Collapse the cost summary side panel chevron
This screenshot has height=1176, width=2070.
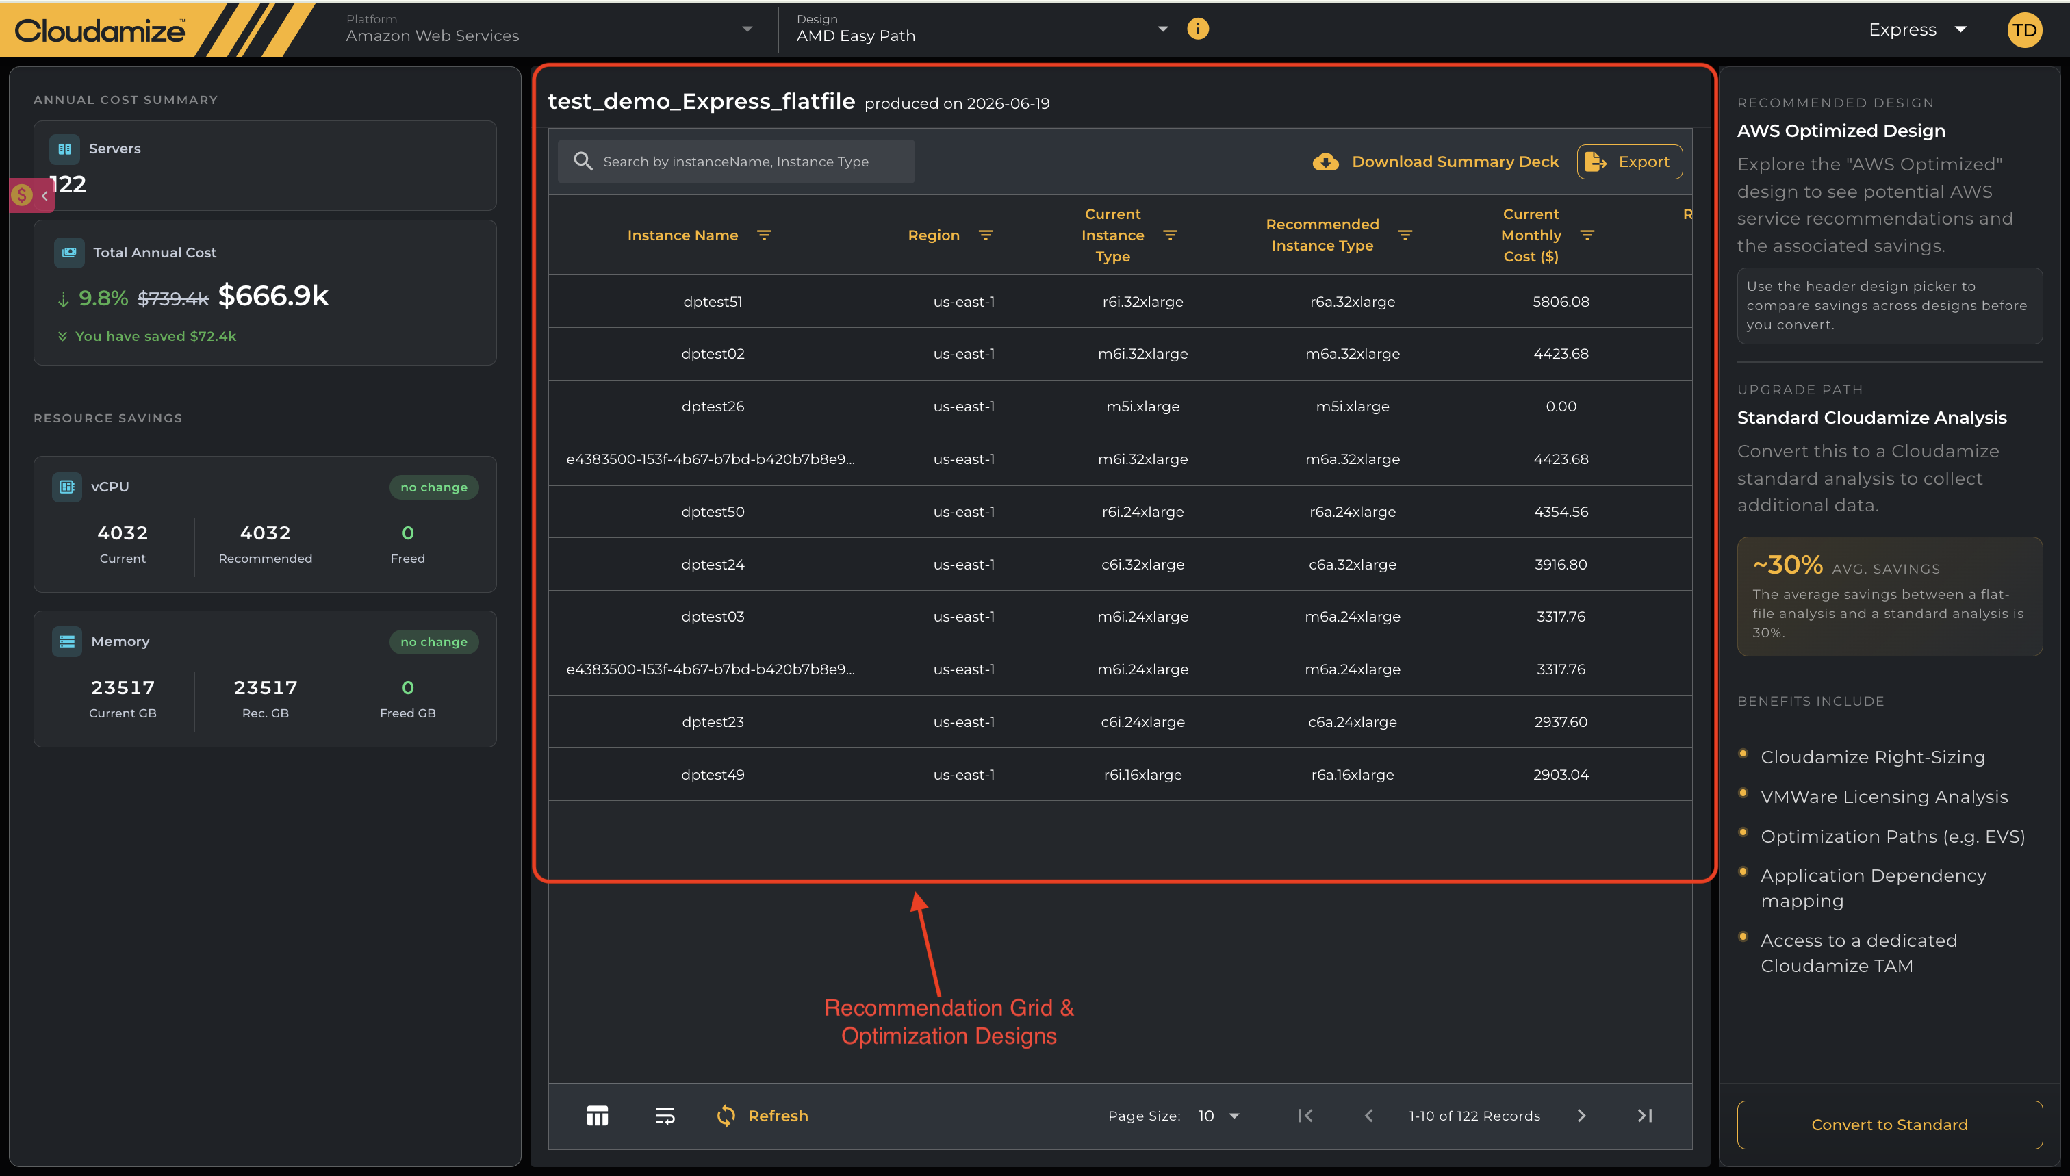[44, 196]
